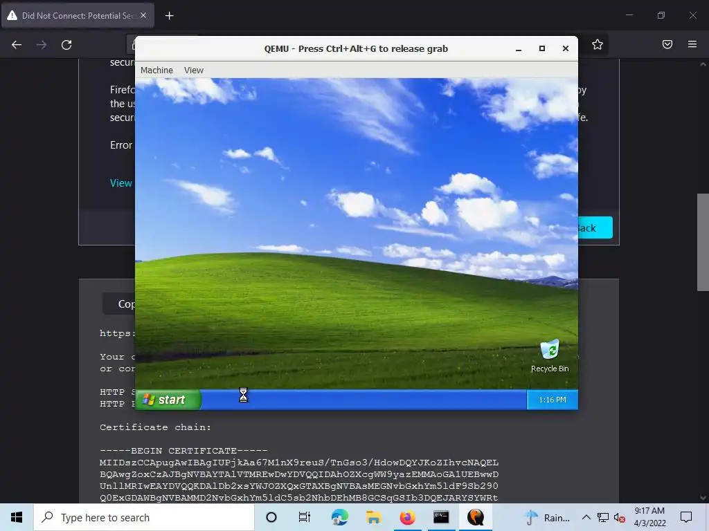Image resolution: width=709 pixels, height=531 pixels.
Task: Click the warning icon on the Firefox tab
Action: point(12,15)
